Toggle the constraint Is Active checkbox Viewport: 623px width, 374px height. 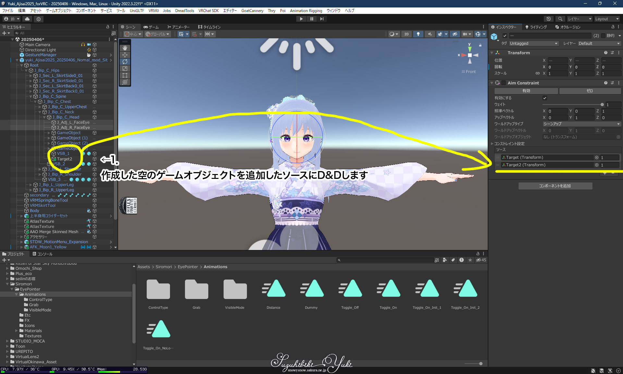[545, 98]
